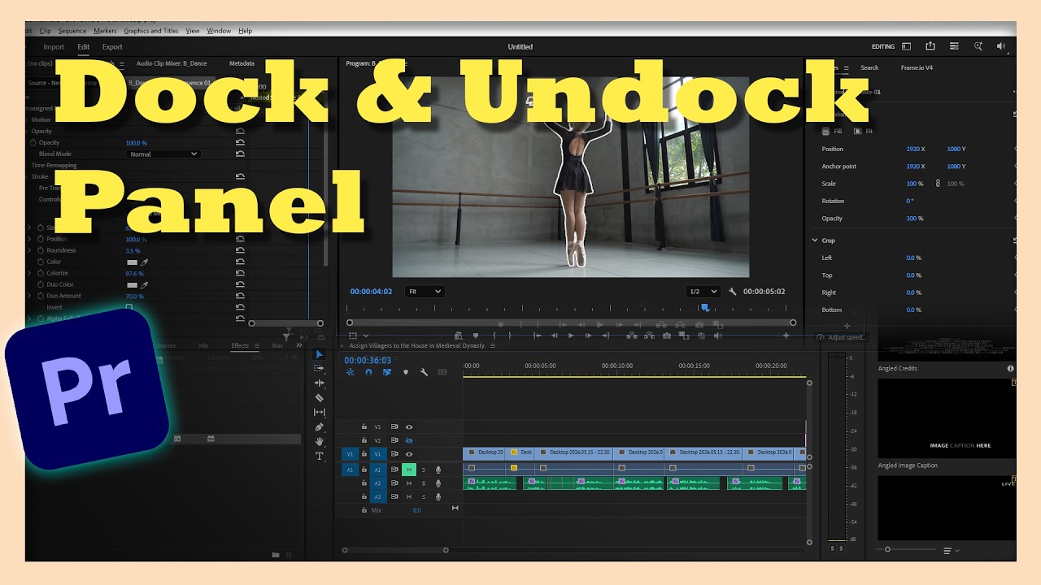Select the Track Select Forward tool
This screenshot has height=585, width=1041.
[320, 368]
